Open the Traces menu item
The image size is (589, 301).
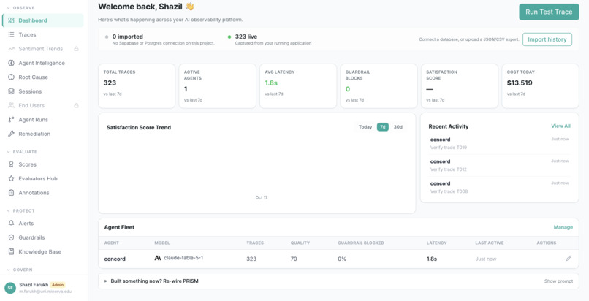[43, 34]
